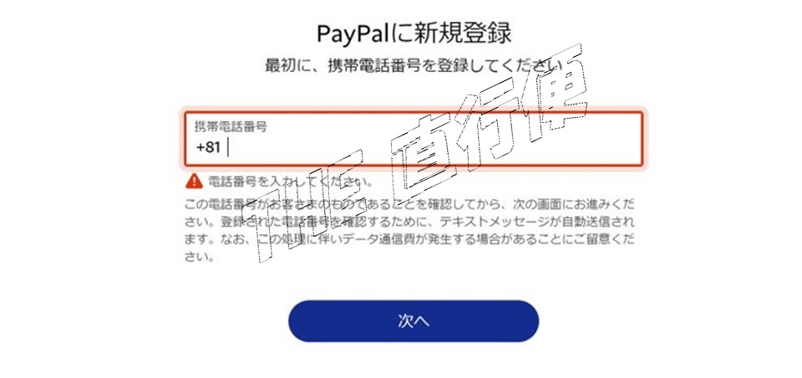
Task: Click the 携帯電話番号 field label
Action: (x=231, y=126)
